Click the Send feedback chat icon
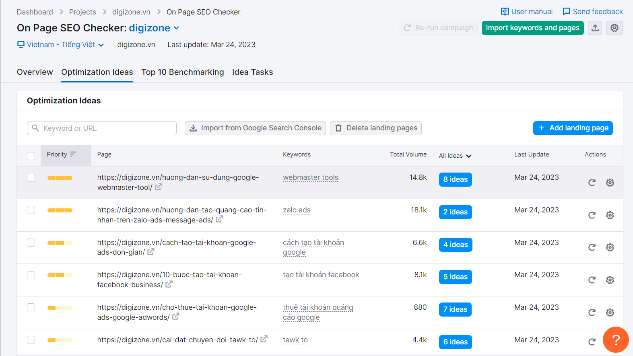Image resolution: width=633 pixels, height=356 pixels. (566, 12)
